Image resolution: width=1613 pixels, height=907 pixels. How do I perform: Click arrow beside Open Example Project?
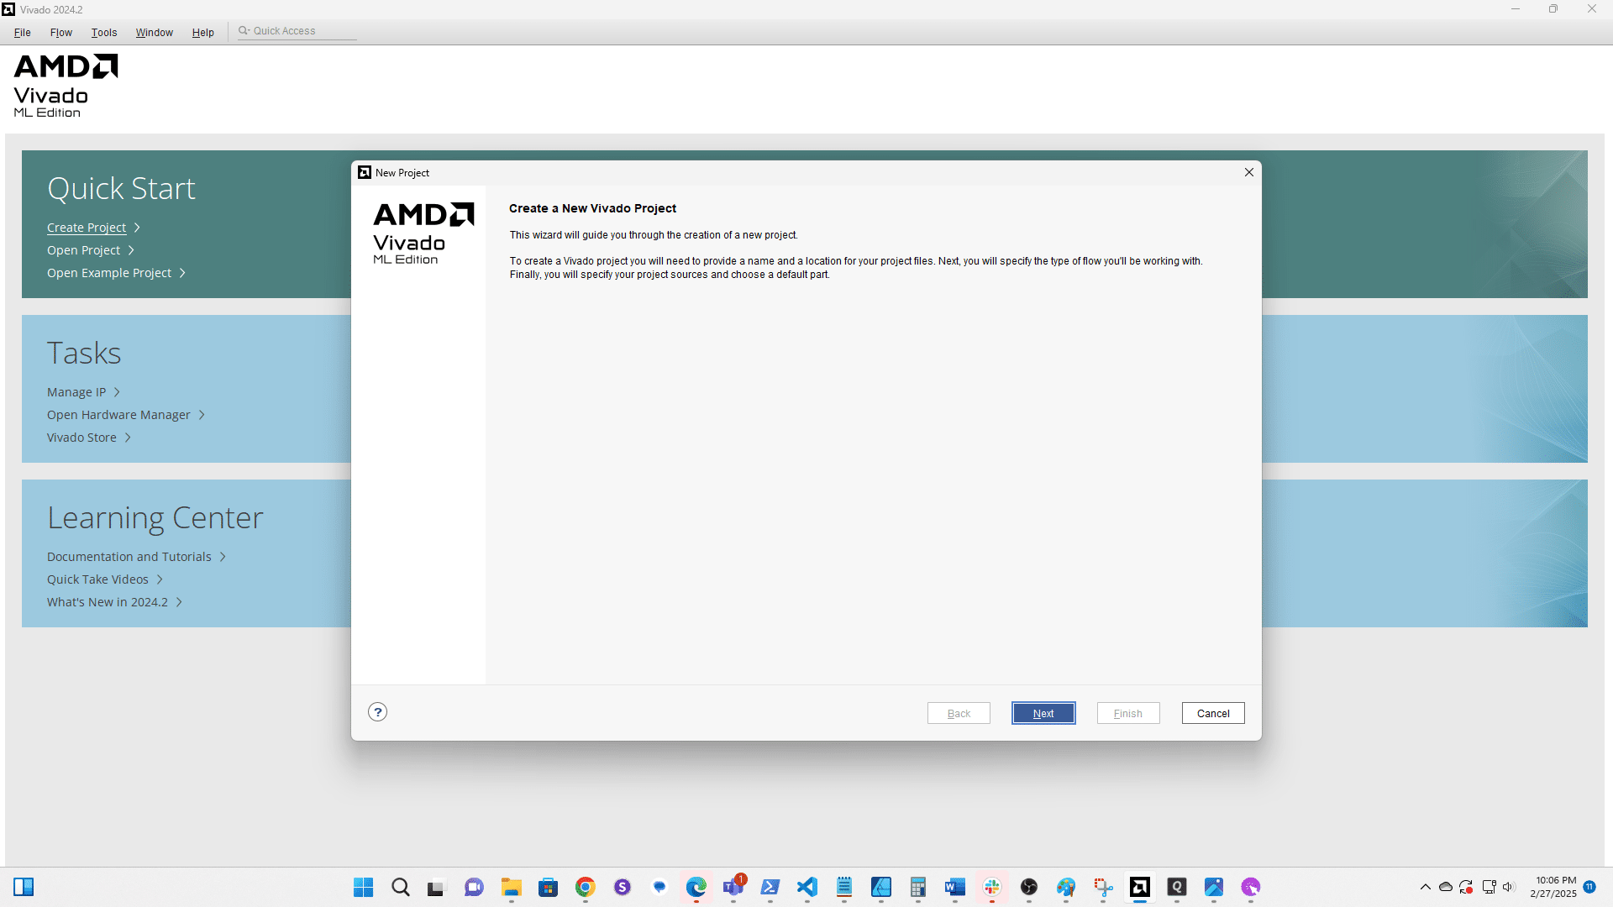point(182,273)
